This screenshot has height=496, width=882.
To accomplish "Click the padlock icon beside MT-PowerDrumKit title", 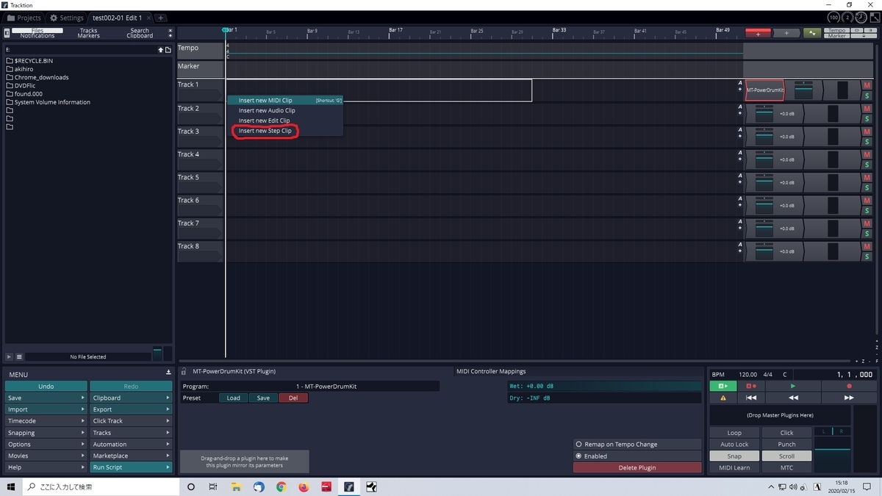I will click(x=184, y=372).
